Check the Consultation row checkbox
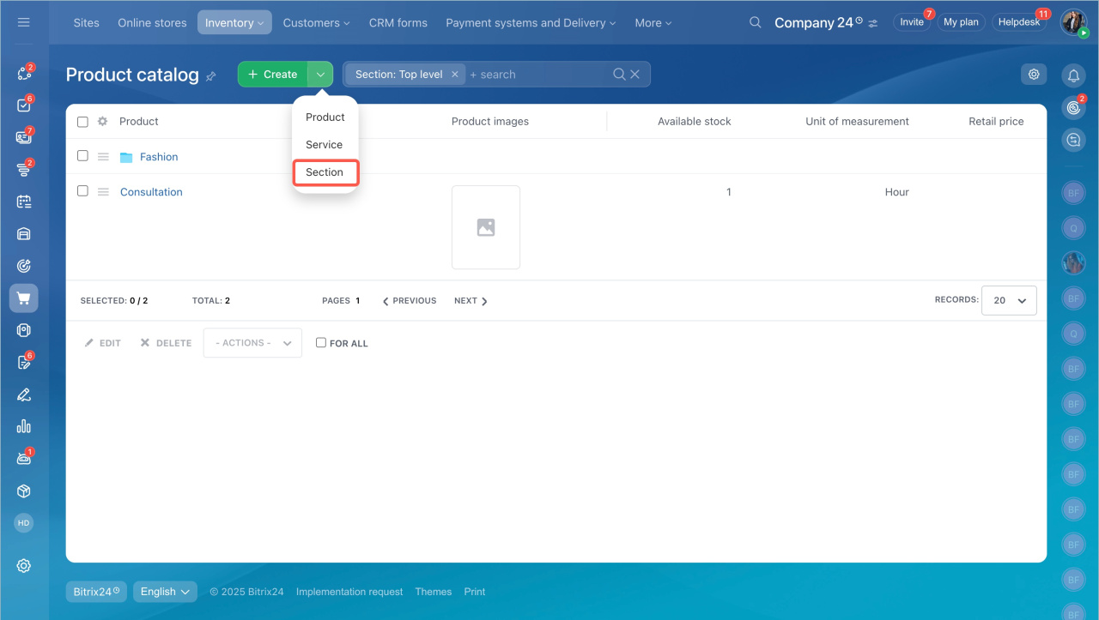This screenshot has height=620, width=1099. (x=82, y=191)
